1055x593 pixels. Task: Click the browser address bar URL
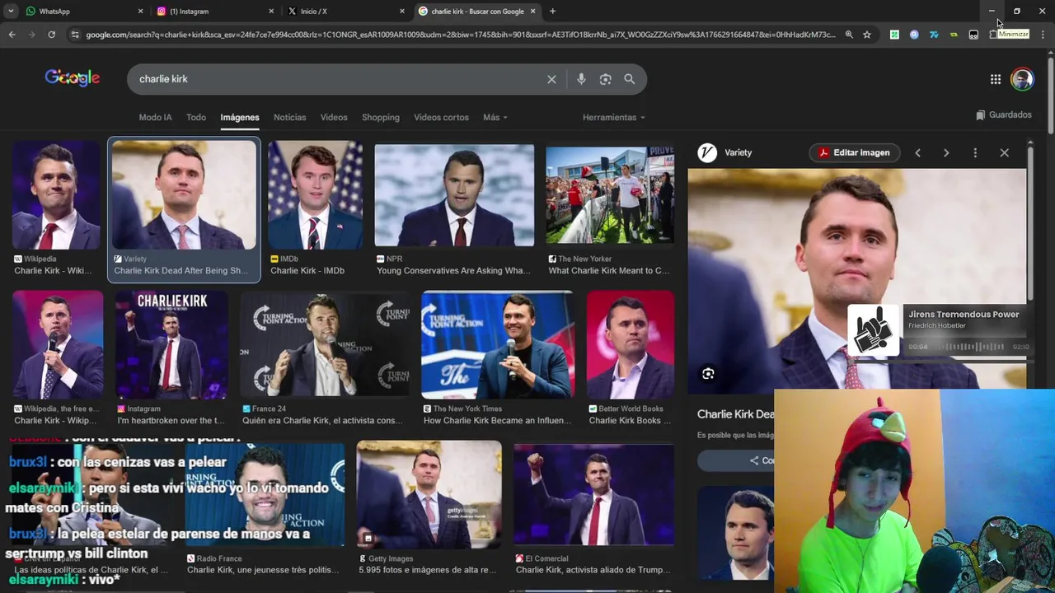460,35
